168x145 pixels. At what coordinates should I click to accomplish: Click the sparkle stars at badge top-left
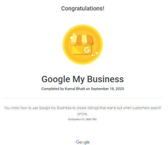coord(72,36)
